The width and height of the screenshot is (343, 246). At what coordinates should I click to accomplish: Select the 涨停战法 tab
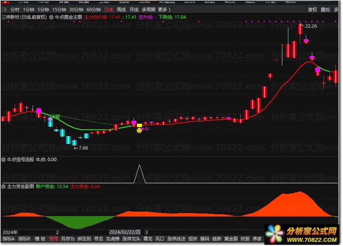coord(176,239)
